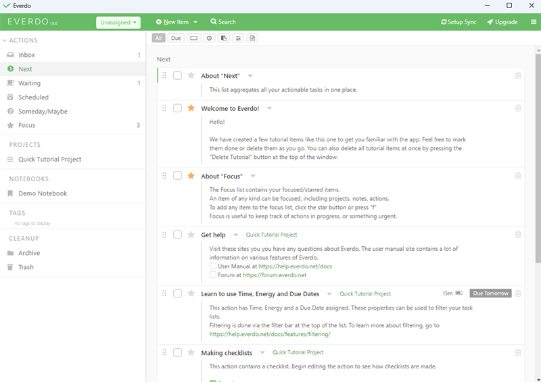Click the filter icon left of sliders icon

pos(224,38)
